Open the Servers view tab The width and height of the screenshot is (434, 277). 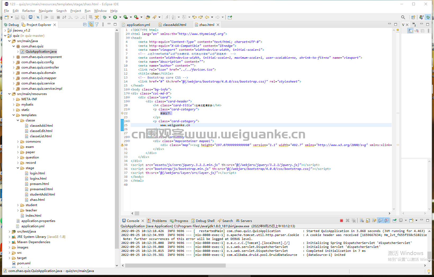tap(244, 221)
